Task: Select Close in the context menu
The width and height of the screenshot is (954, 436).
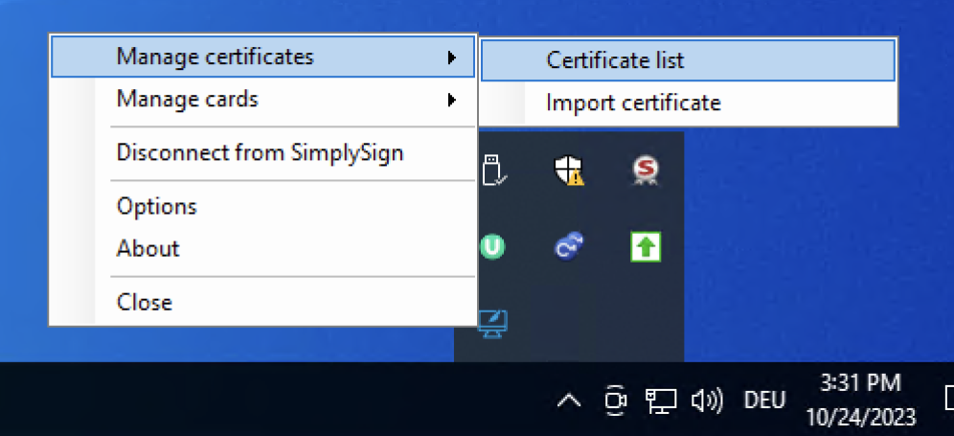Action: point(262,302)
